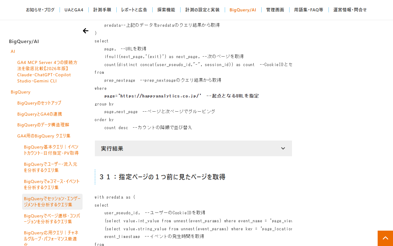Open 運営情報・問合せ menu
Screen dimensions: 393x246
coord(350,10)
